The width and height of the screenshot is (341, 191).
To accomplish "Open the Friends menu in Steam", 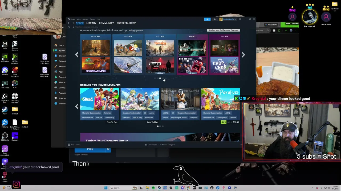I will (85, 19).
